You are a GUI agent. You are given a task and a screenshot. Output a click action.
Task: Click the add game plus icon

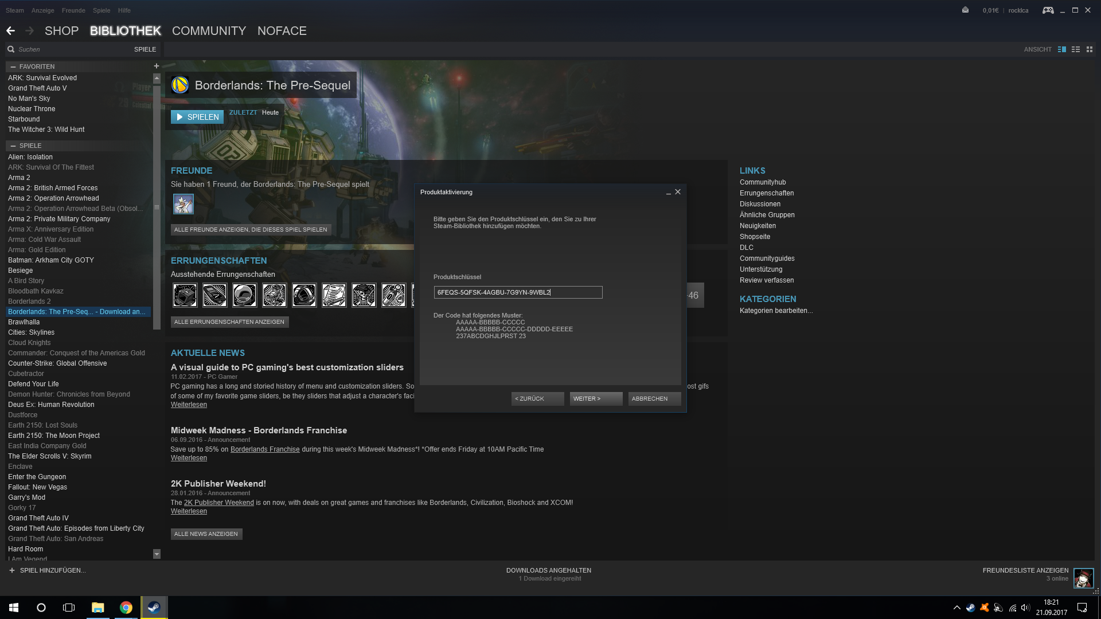pos(11,570)
